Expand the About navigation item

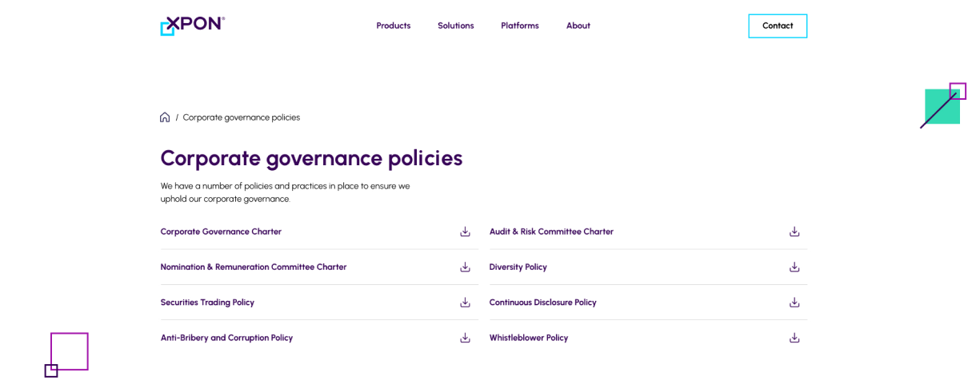click(x=578, y=26)
